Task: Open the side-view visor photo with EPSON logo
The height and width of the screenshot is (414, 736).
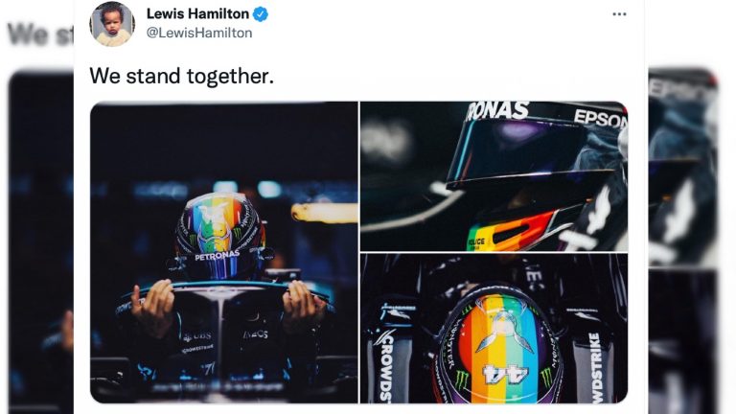Action: [494, 176]
